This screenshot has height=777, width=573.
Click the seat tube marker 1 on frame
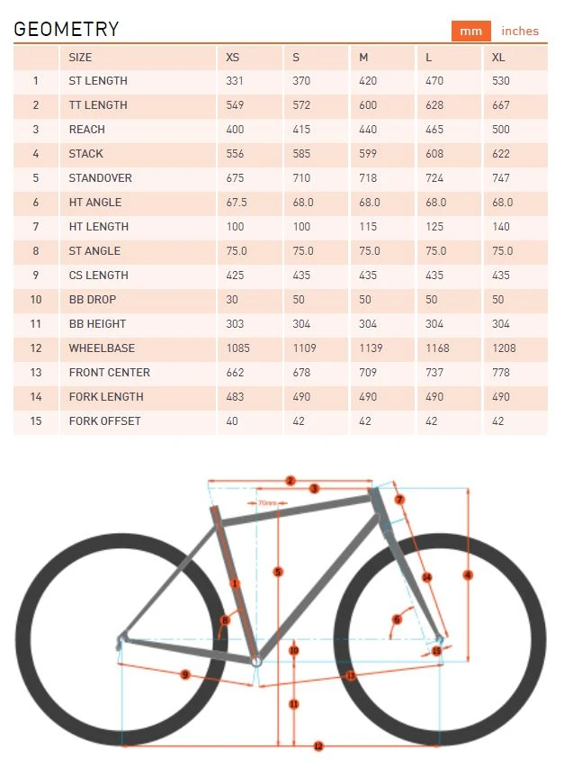(235, 583)
